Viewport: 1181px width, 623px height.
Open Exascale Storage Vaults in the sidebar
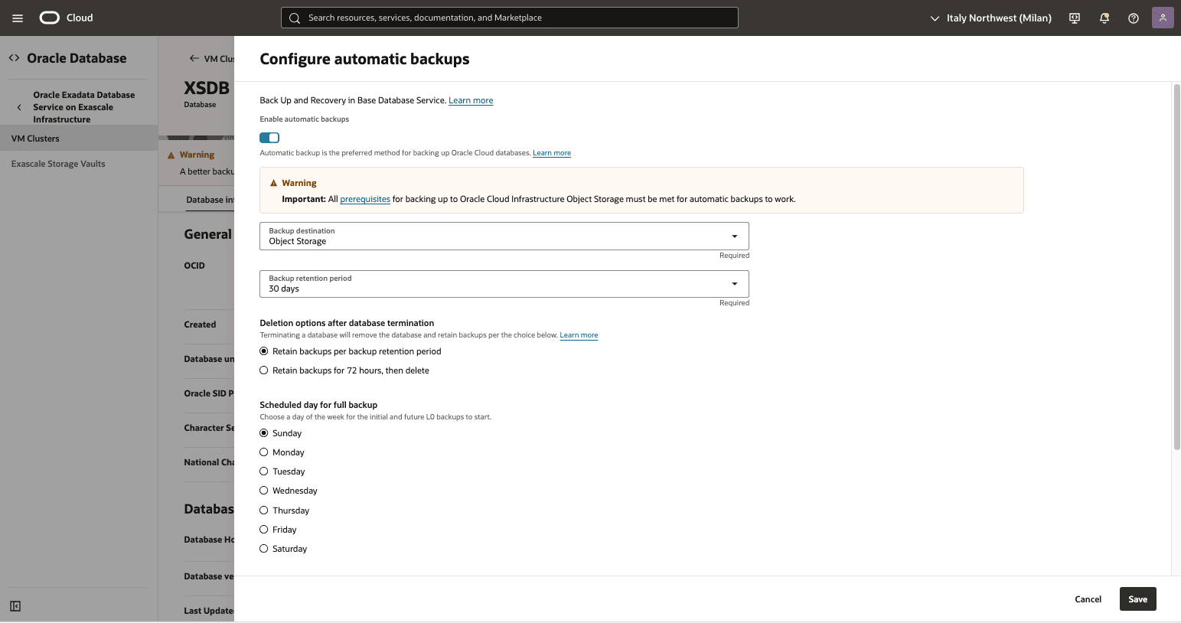(57, 163)
